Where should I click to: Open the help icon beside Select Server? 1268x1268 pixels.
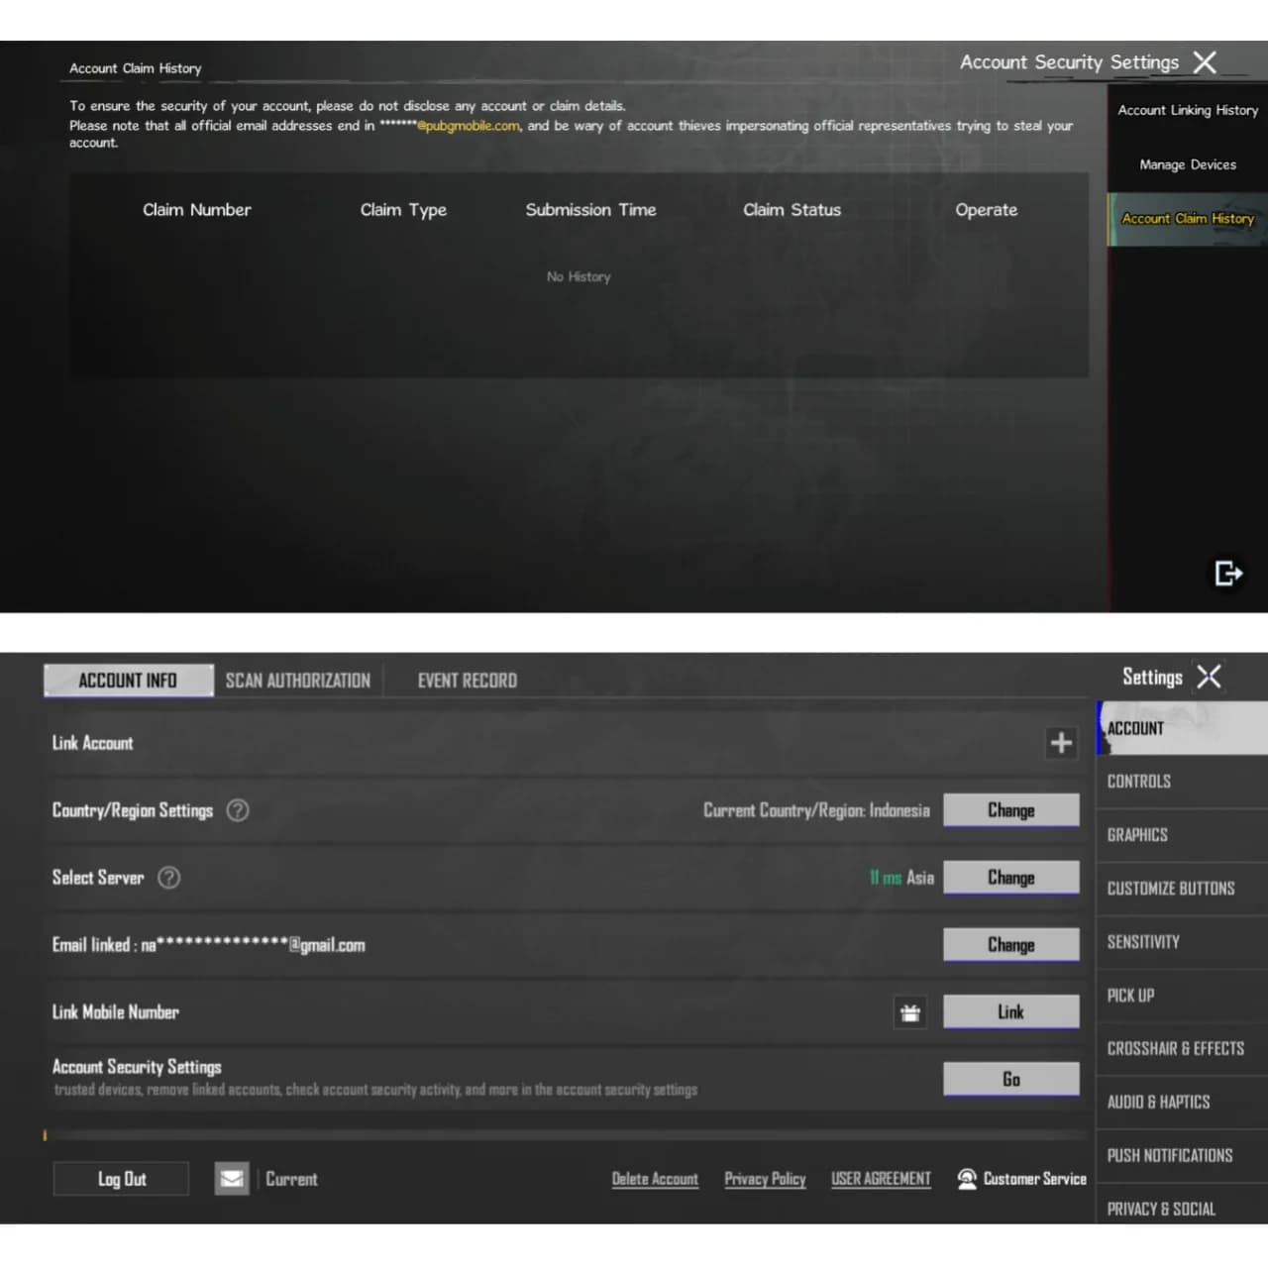[x=169, y=878]
